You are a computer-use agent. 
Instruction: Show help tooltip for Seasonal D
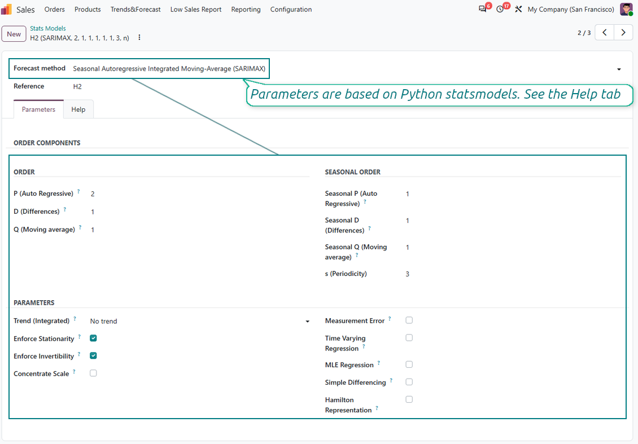click(x=369, y=228)
